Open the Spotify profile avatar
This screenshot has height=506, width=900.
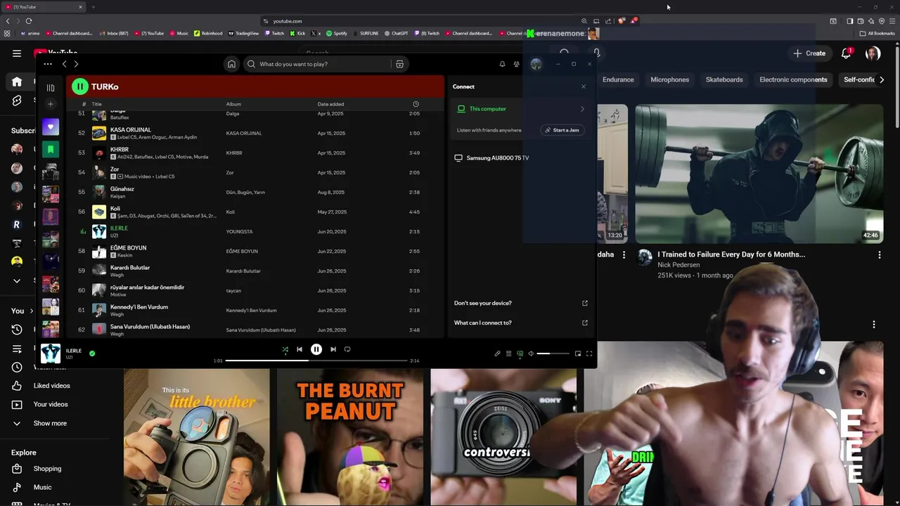coord(536,64)
